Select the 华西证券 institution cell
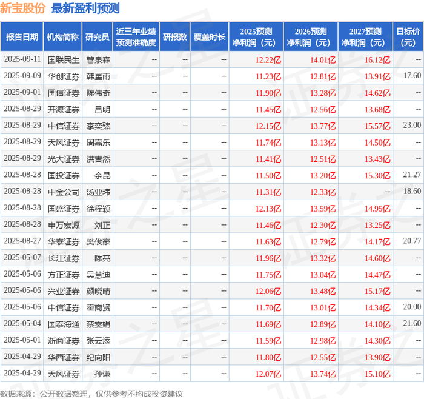Screen dimensions: 424x399 pos(64,357)
